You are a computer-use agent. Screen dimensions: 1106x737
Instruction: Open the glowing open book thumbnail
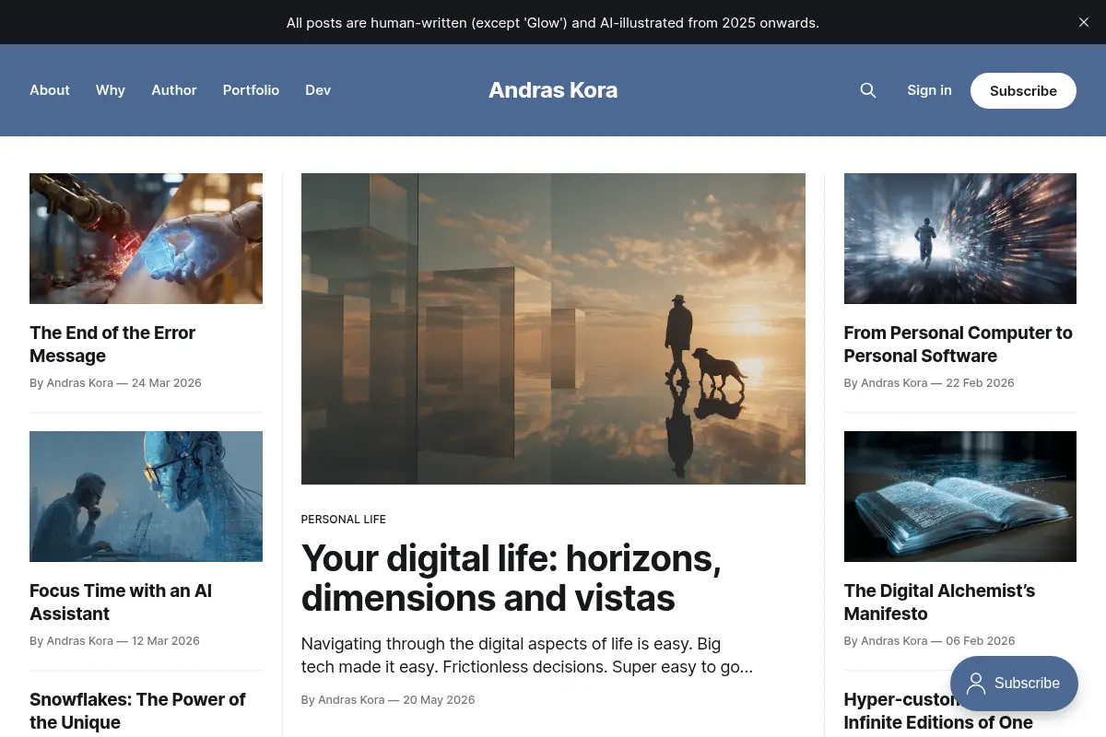(x=960, y=497)
